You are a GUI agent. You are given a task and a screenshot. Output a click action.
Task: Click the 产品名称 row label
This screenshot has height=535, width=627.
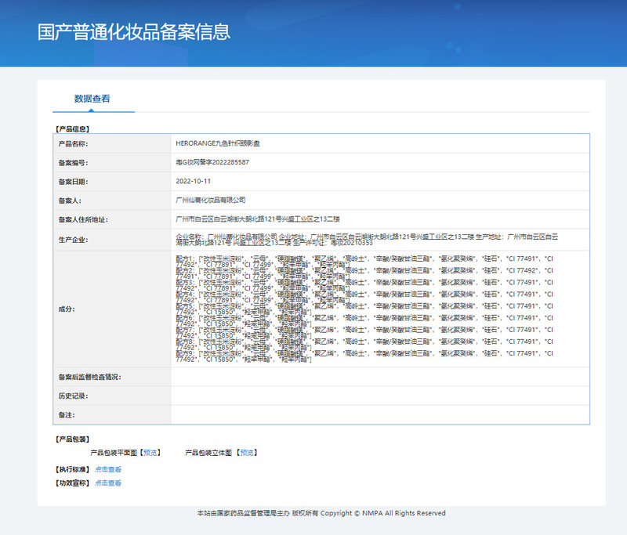pyautogui.click(x=72, y=144)
